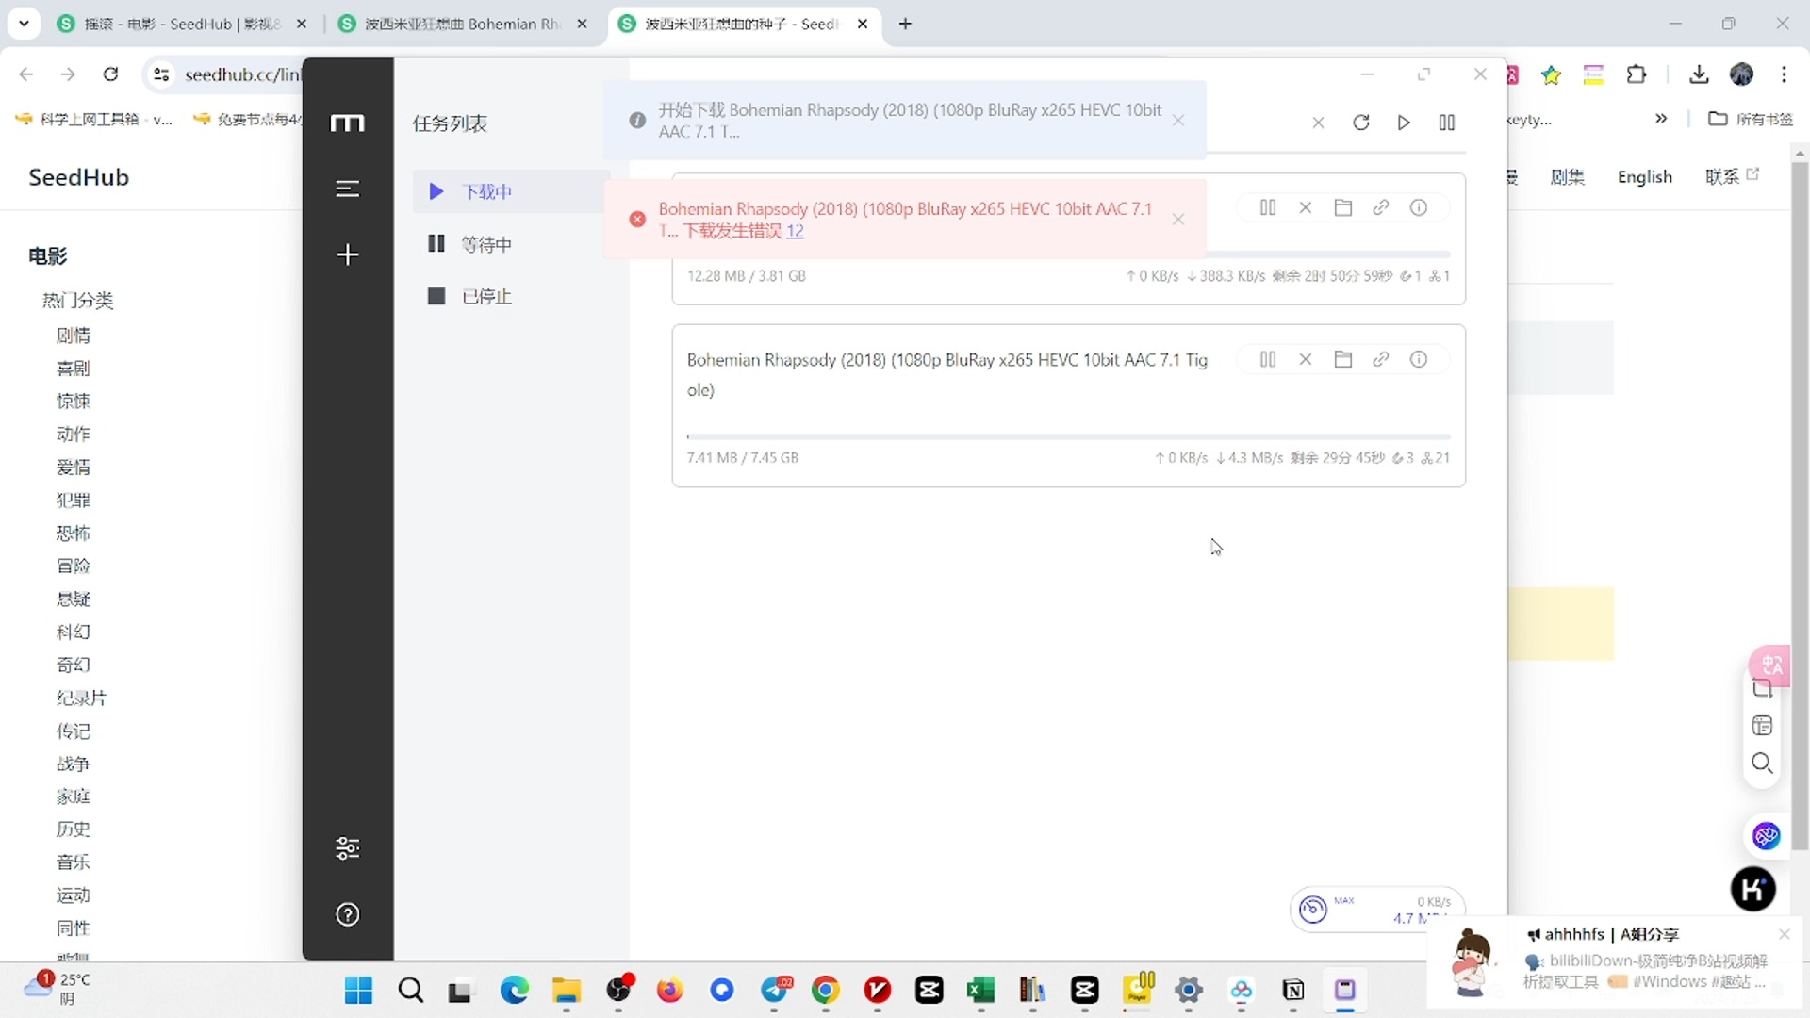Image resolution: width=1810 pixels, height=1018 pixels.
Task: Open folder of the 3.81 GB task
Action: pos(1343,207)
